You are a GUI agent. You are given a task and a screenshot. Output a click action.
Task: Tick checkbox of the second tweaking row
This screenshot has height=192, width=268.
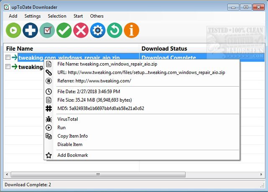click(8, 67)
